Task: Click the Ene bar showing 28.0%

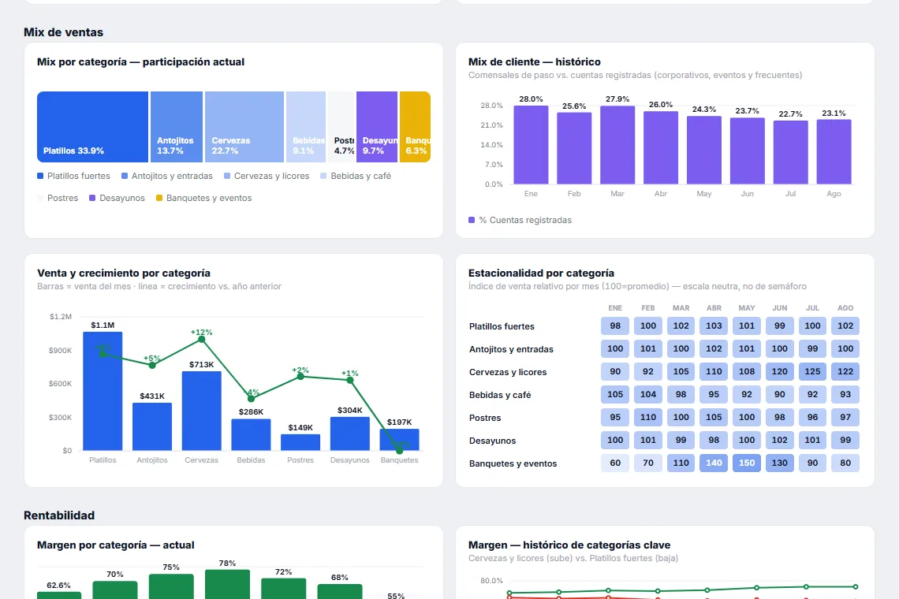Action: click(x=531, y=145)
